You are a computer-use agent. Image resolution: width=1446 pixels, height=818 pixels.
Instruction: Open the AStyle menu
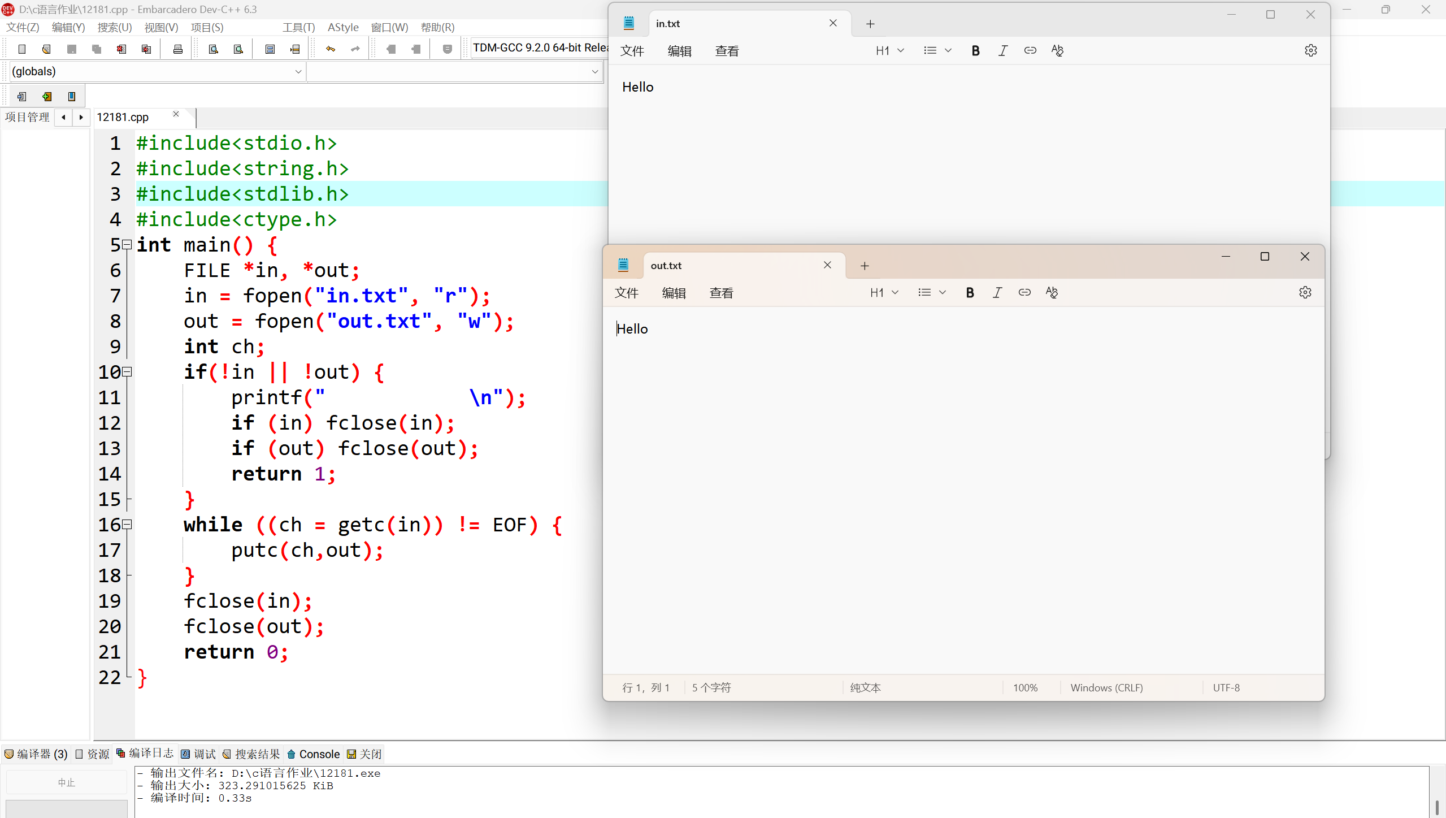click(x=343, y=27)
